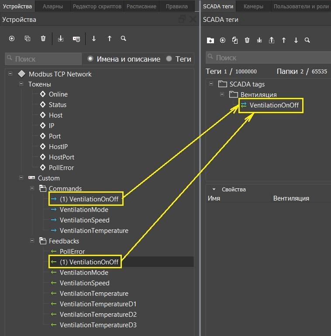Collapse the Modbus TCP Network node
This screenshot has height=336, width=331.
(x=10, y=74)
